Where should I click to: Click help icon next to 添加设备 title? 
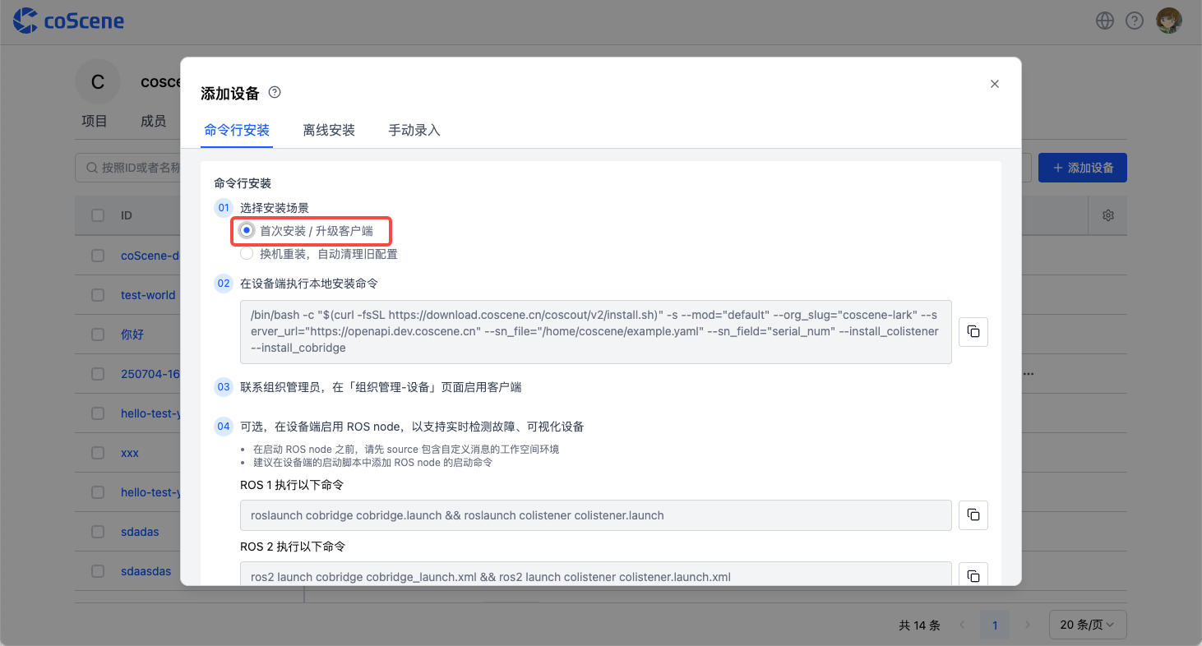point(275,92)
